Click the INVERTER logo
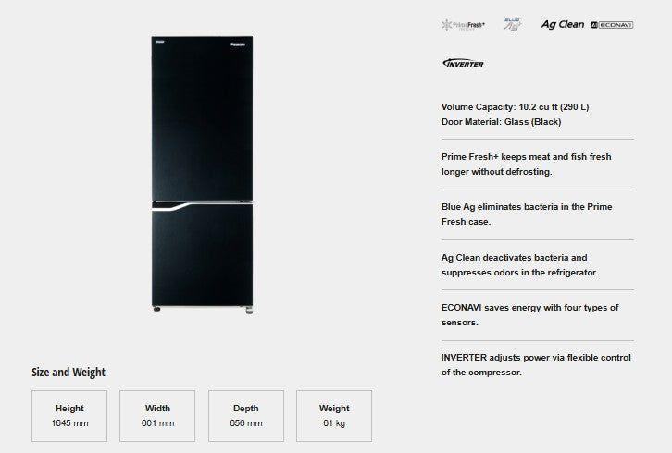Viewport: 672px width, 453px height. tap(463, 64)
